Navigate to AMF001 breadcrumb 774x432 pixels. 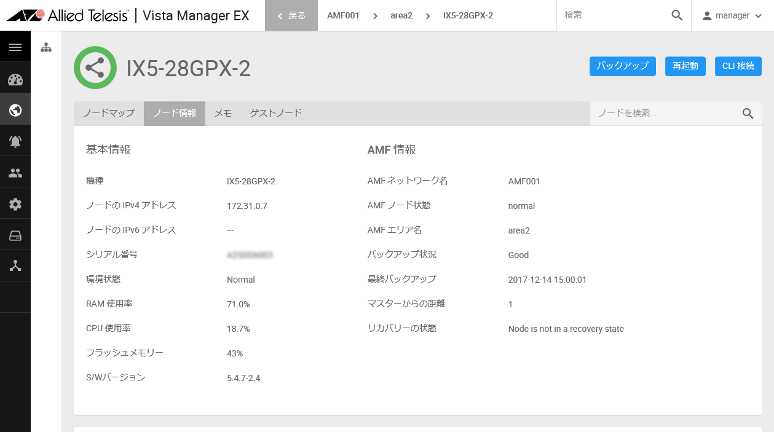[x=343, y=15]
